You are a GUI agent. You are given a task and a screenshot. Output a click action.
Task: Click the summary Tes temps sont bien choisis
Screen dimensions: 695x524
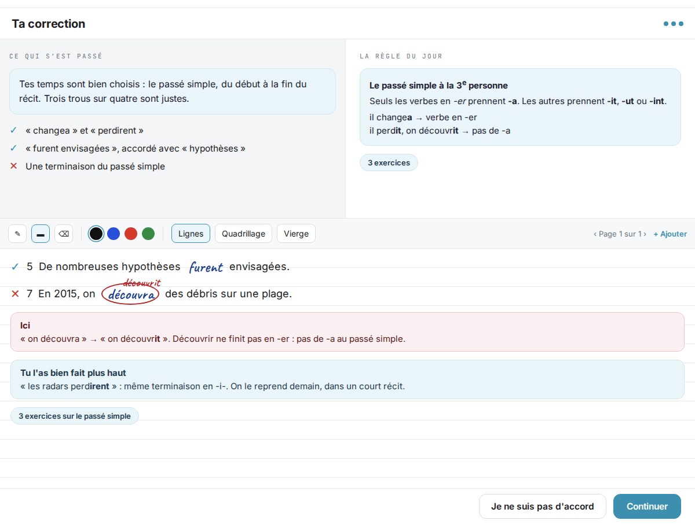click(x=173, y=91)
